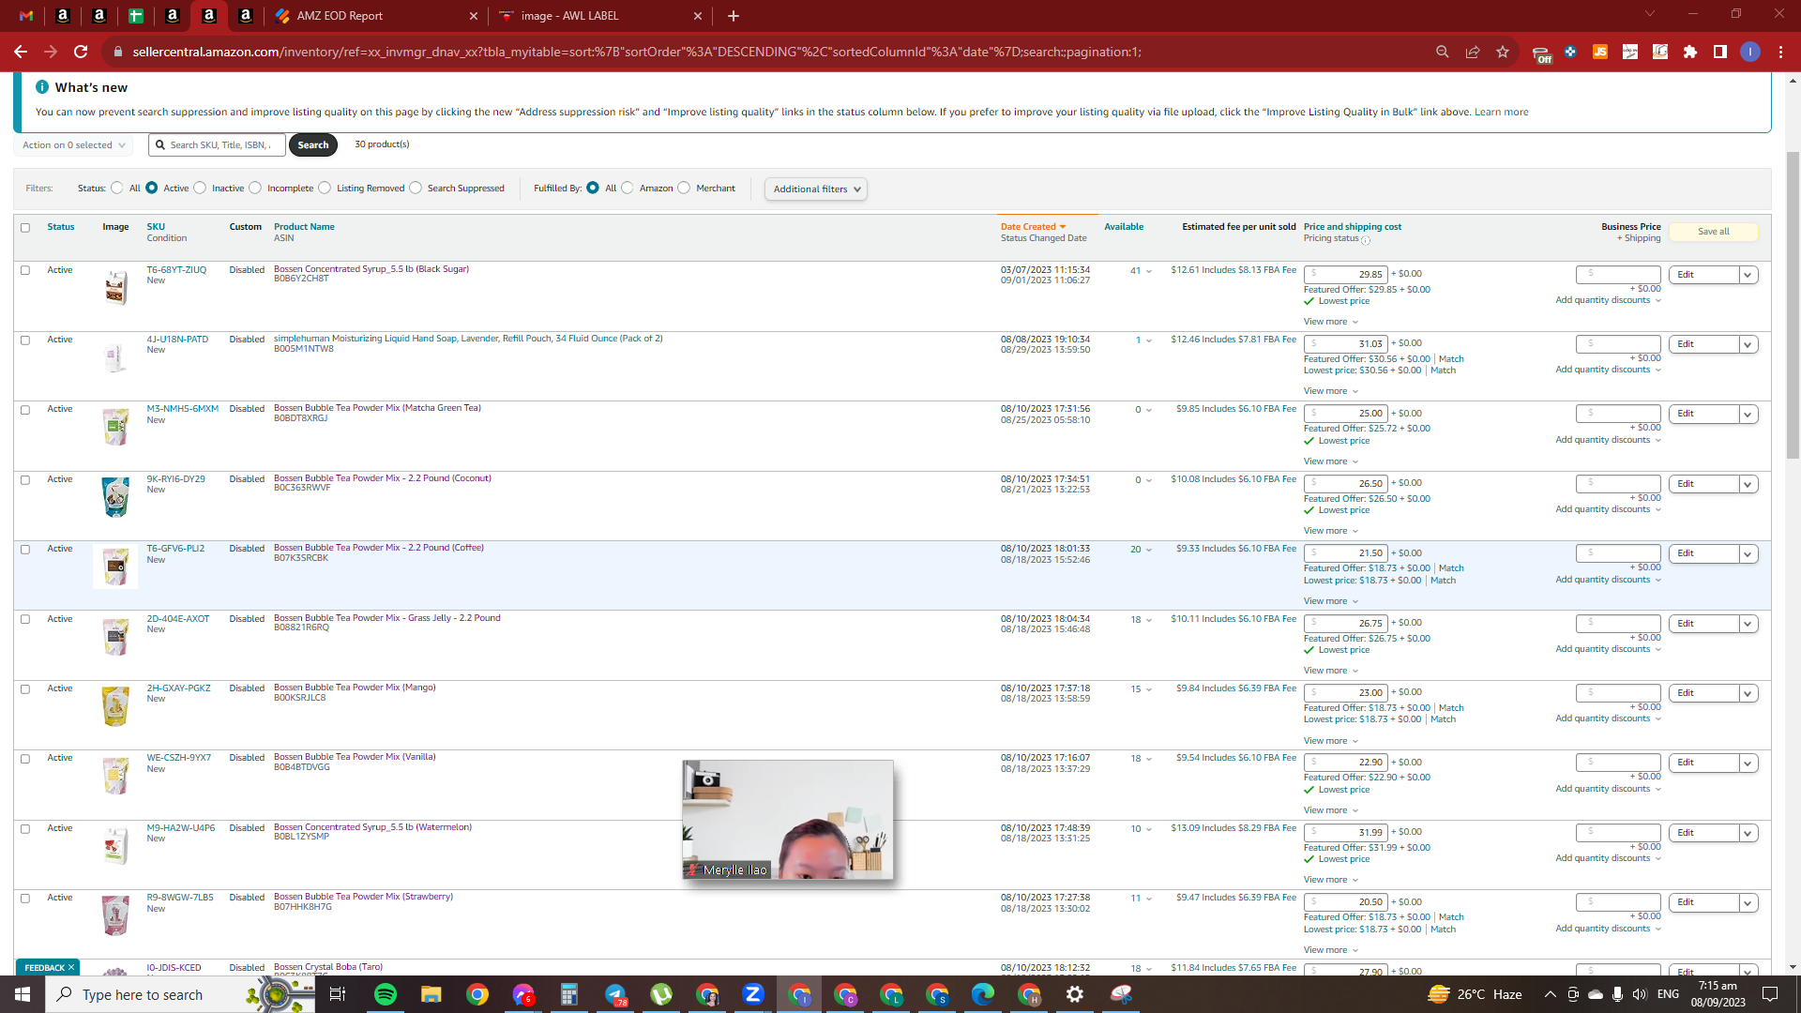This screenshot has height=1013, width=1801.
Task: Open Calculator from taskbar
Action: click(x=569, y=994)
